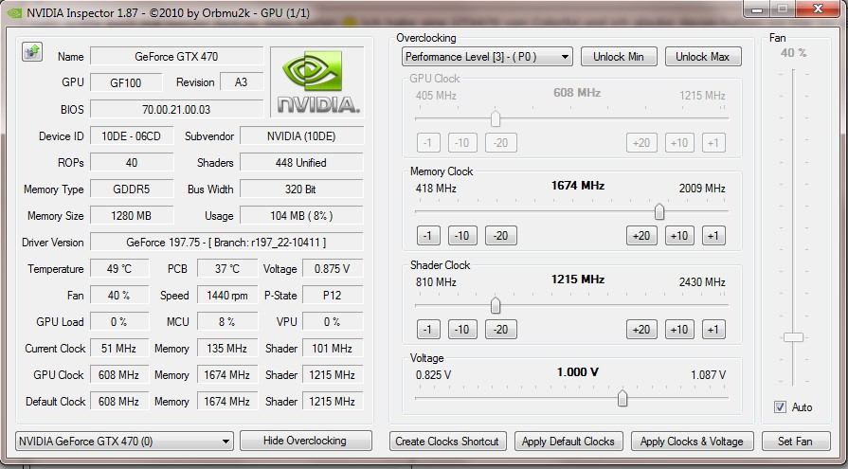Click the Set Fan button

coord(796,442)
